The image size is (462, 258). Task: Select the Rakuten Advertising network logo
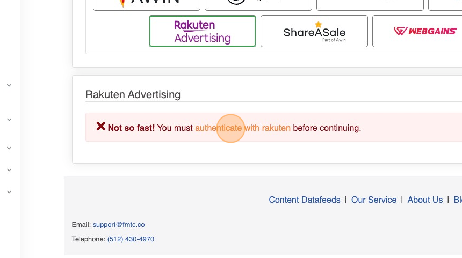point(203,31)
